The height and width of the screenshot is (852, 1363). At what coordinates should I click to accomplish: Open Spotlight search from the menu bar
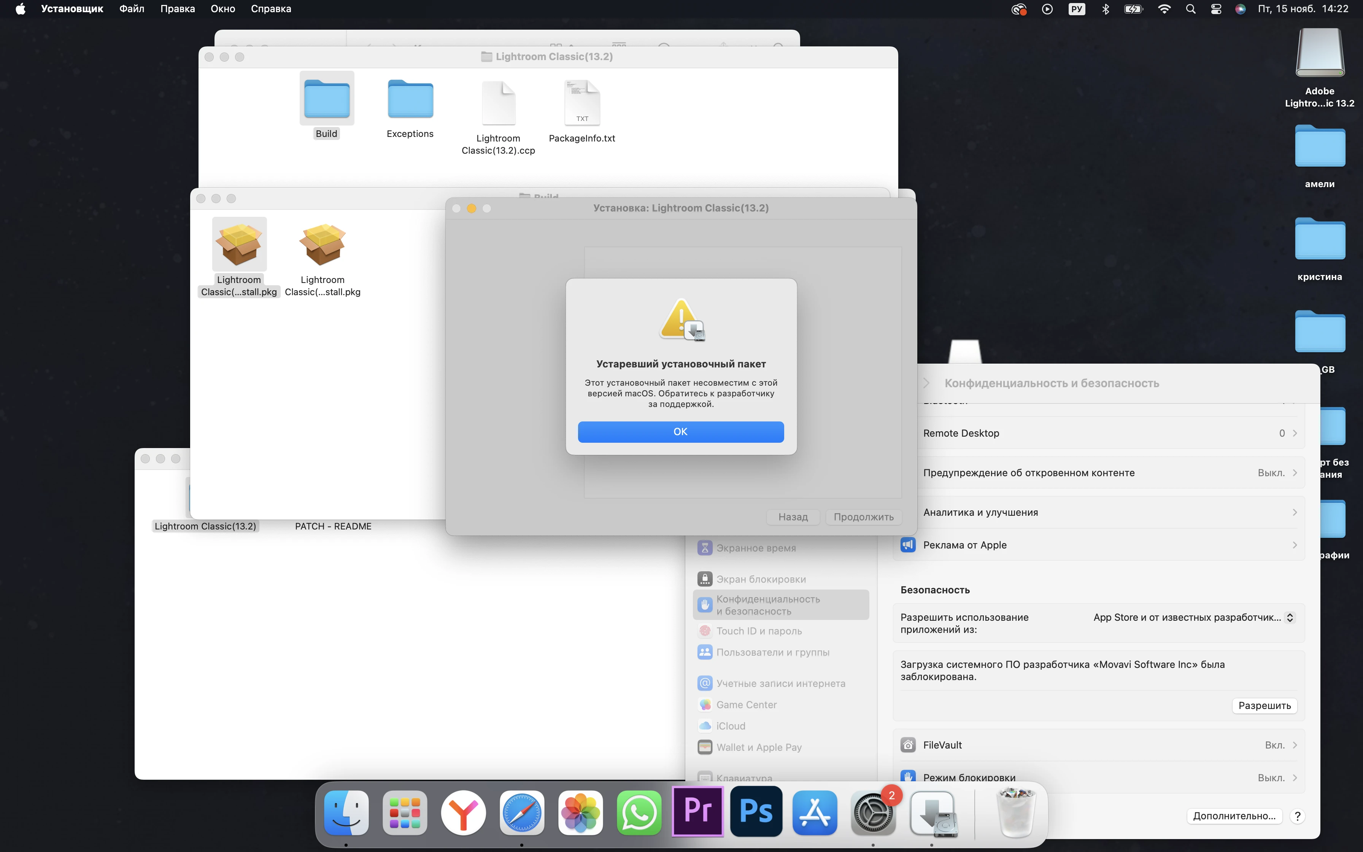pos(1191,9)
